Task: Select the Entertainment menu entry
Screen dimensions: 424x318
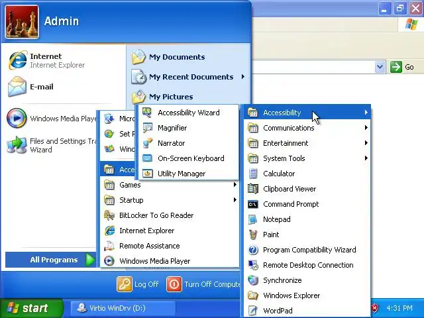Action: click(307, 143)
